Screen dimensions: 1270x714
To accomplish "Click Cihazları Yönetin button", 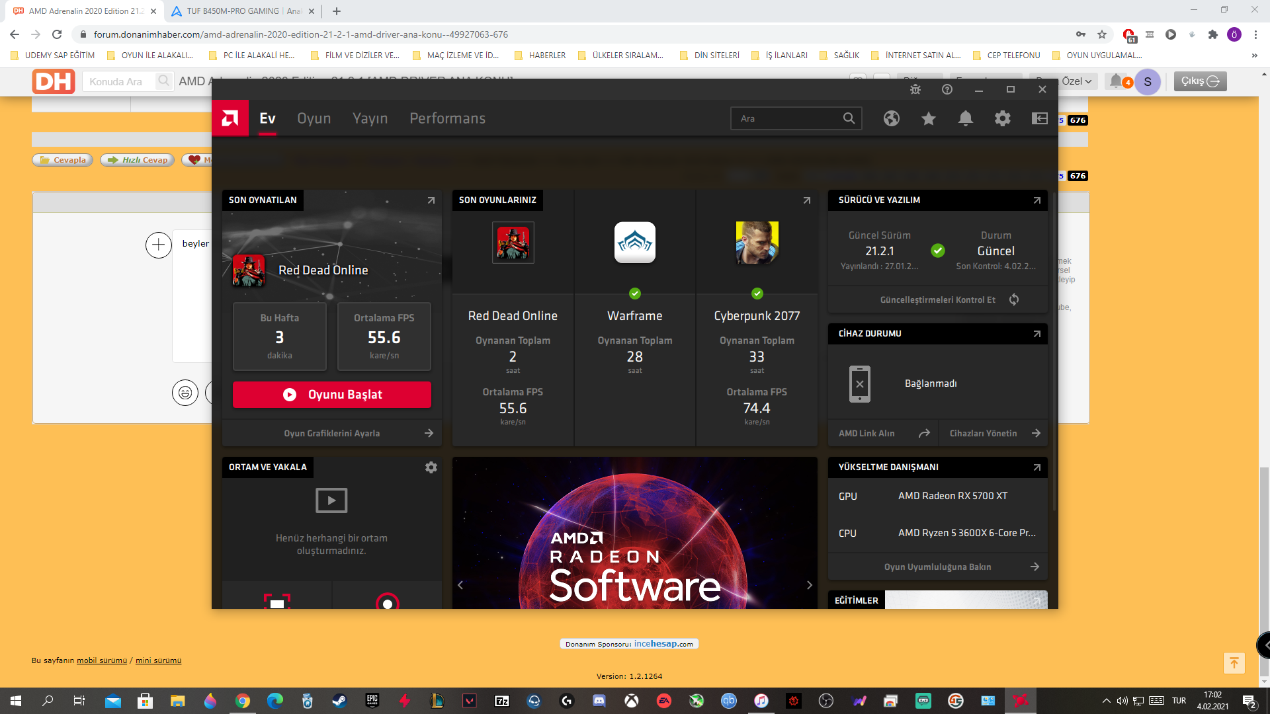I will [x=994, y=434].
